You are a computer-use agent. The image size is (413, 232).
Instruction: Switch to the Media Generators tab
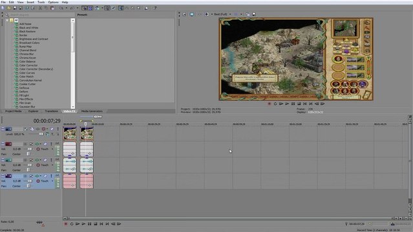click(x=92, y=111)
